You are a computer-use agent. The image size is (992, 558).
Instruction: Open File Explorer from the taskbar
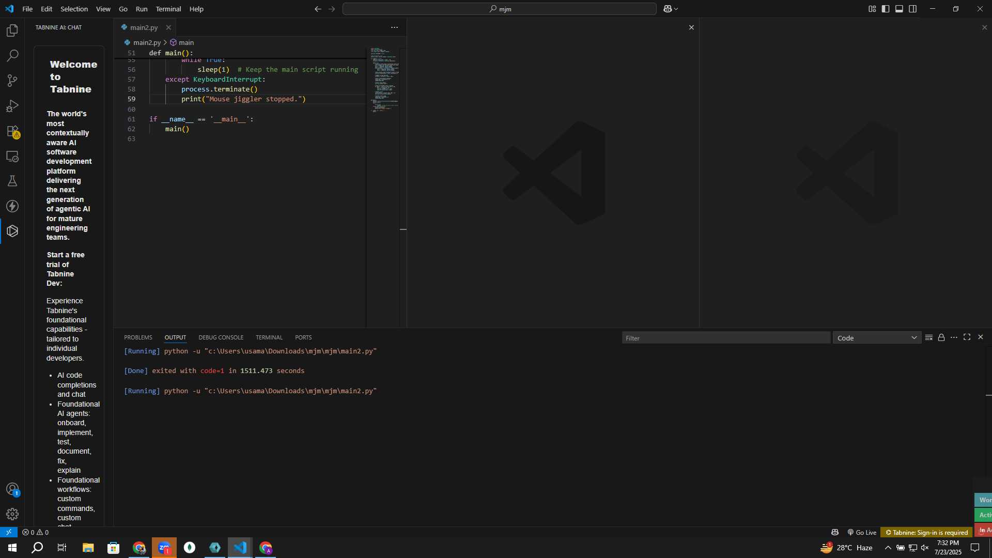(x=88, y=548)
